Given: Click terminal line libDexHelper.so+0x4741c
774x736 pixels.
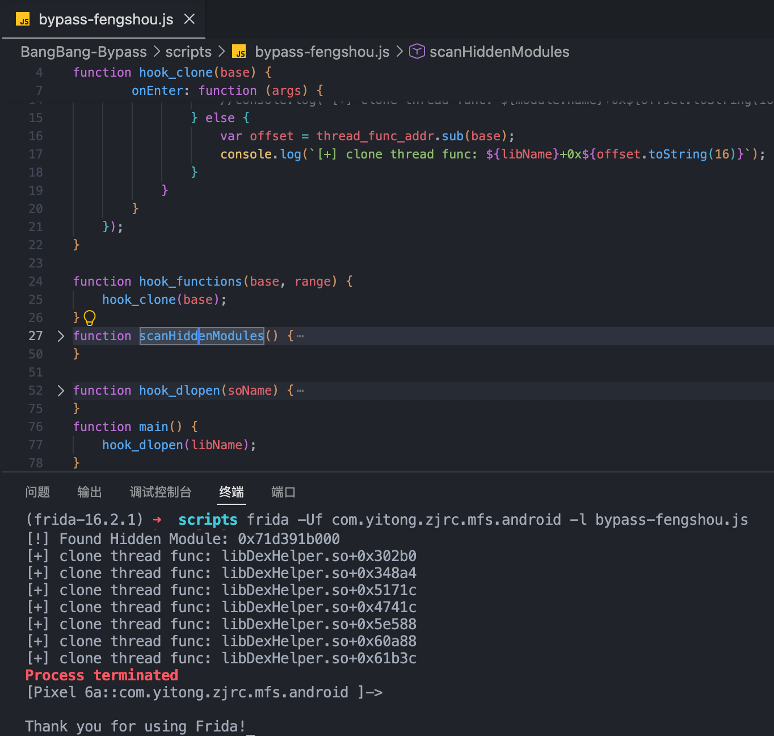Looking at the screenshot, I should [x=221, y=607].
